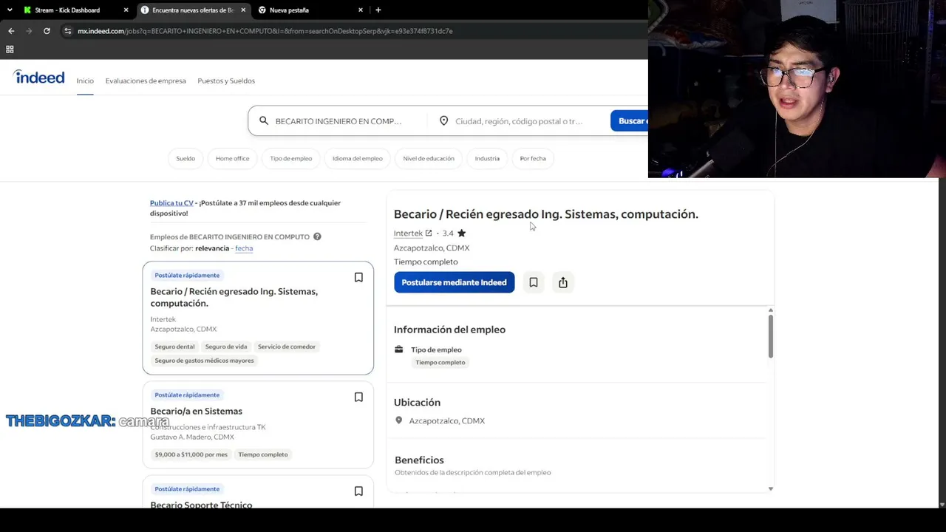
Task: Open a new browser tab with plus icon
Action: coord(378,10)
